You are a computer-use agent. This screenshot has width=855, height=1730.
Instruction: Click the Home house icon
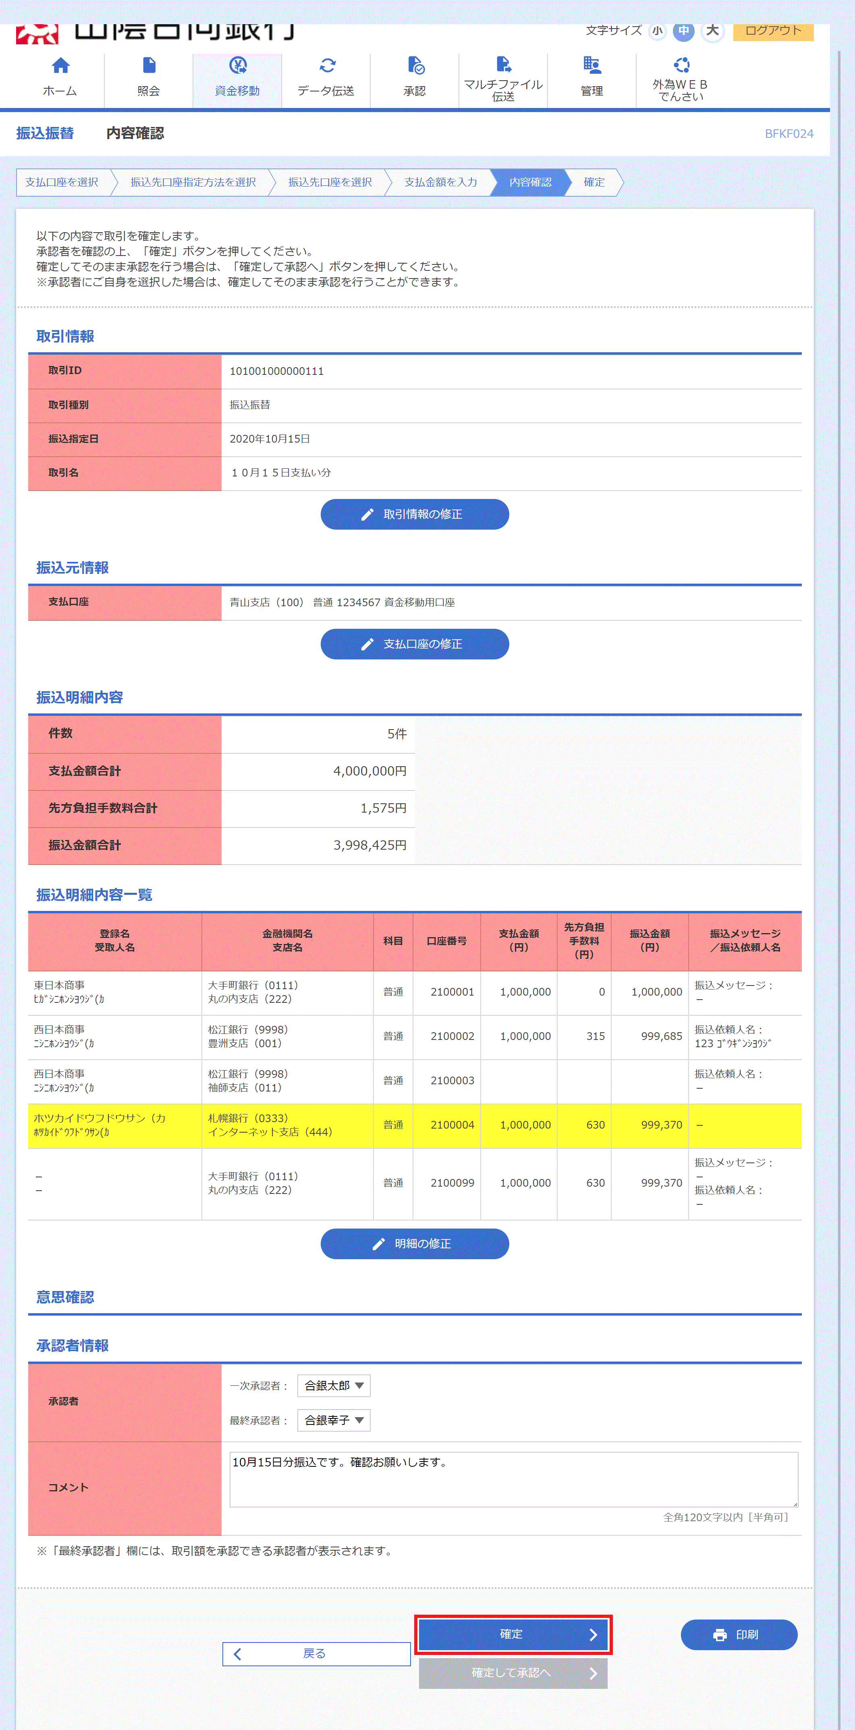(60, 65)
